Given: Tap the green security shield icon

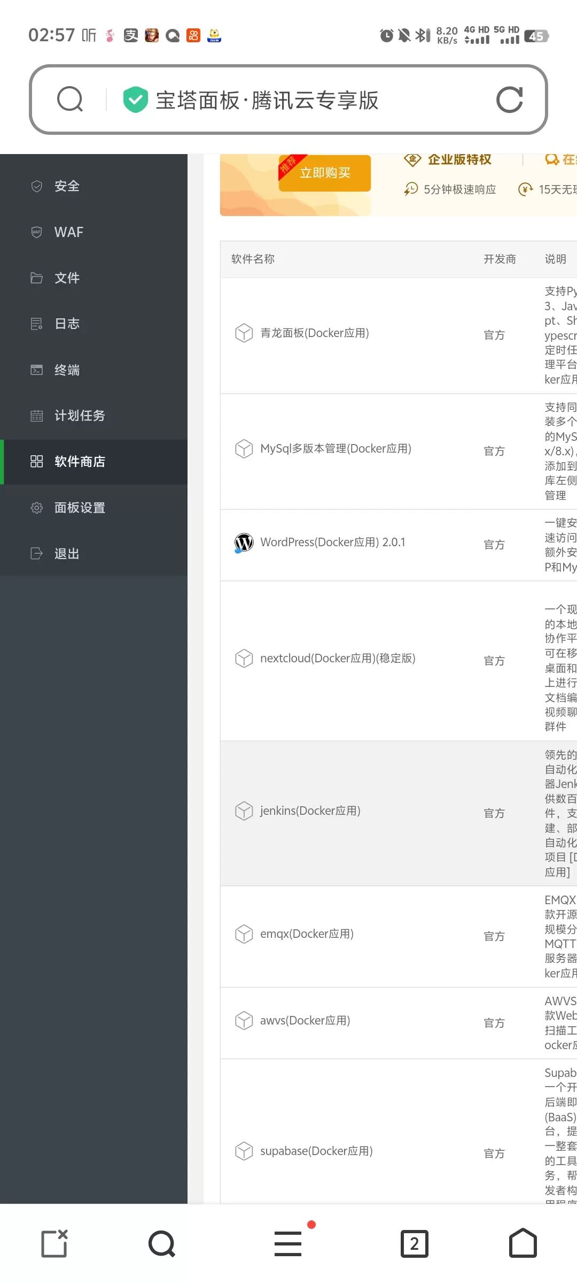Looking at the screenshot, I should pos(135,100).
